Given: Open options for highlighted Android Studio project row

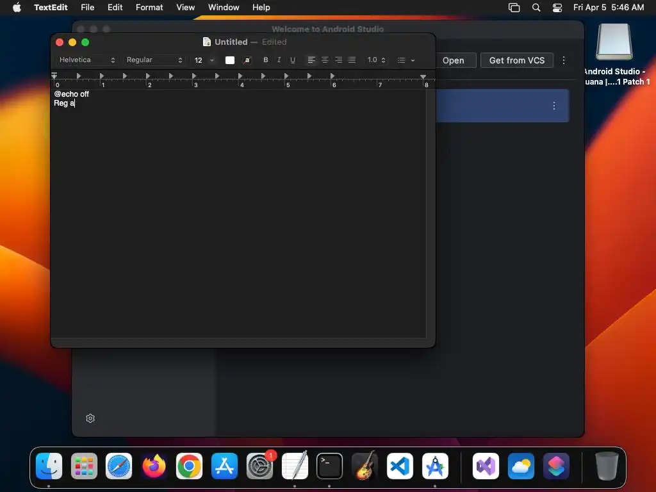Looking at the screenshot, I should pyautogui.click(x=554, y=106).
